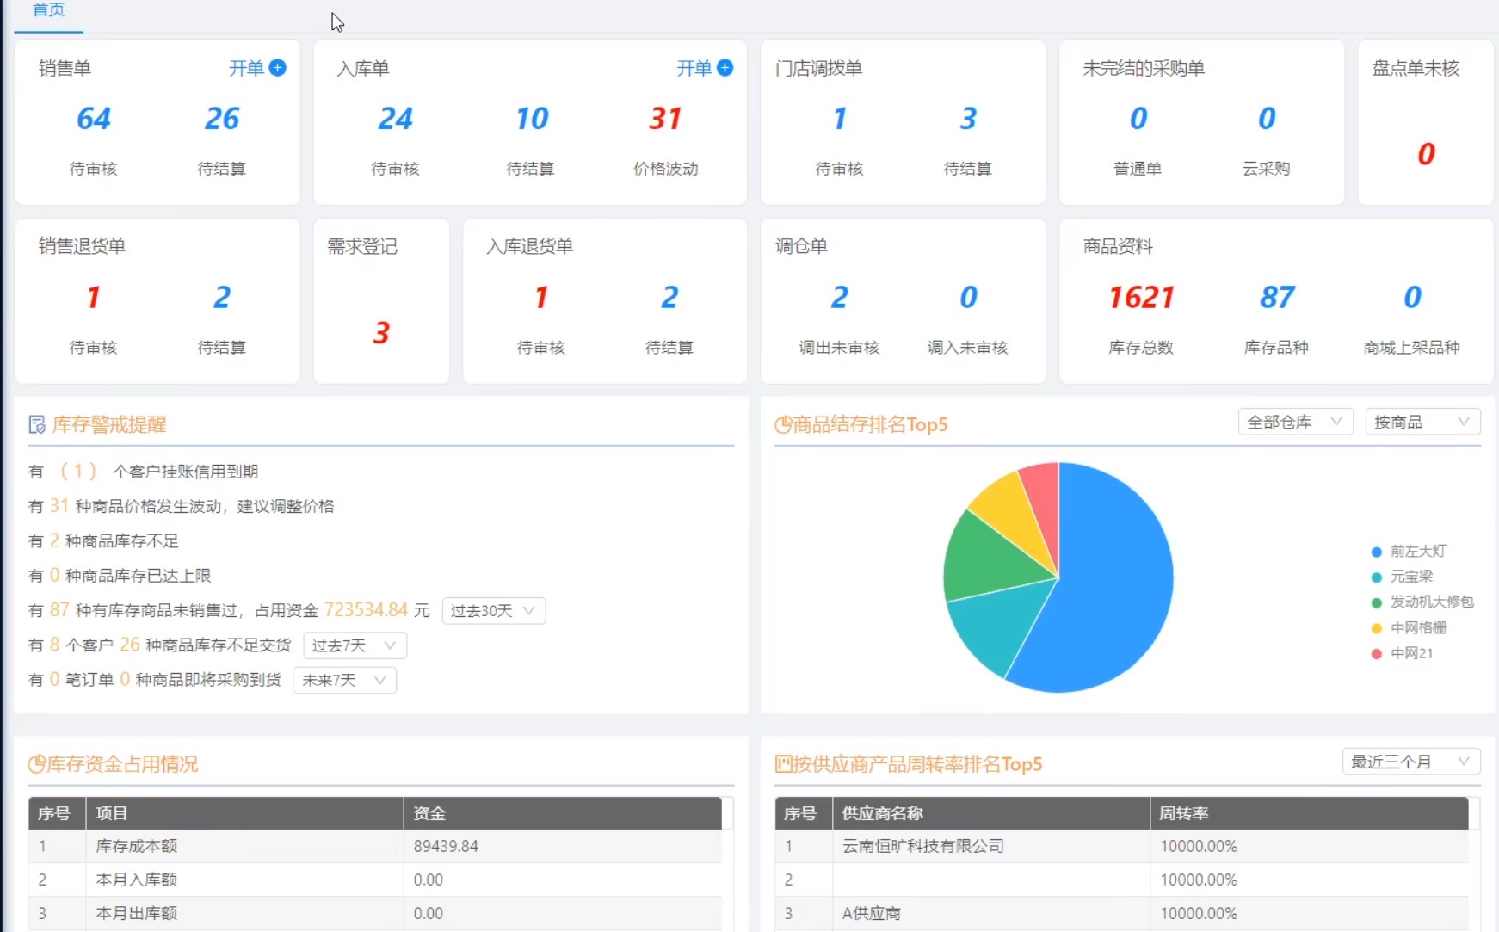Image resolution: width=1499 pixels, height=932 pixels.
Task: Select the 云南恒旷科技有限公司 supplier cell
Action: (990, 846)
